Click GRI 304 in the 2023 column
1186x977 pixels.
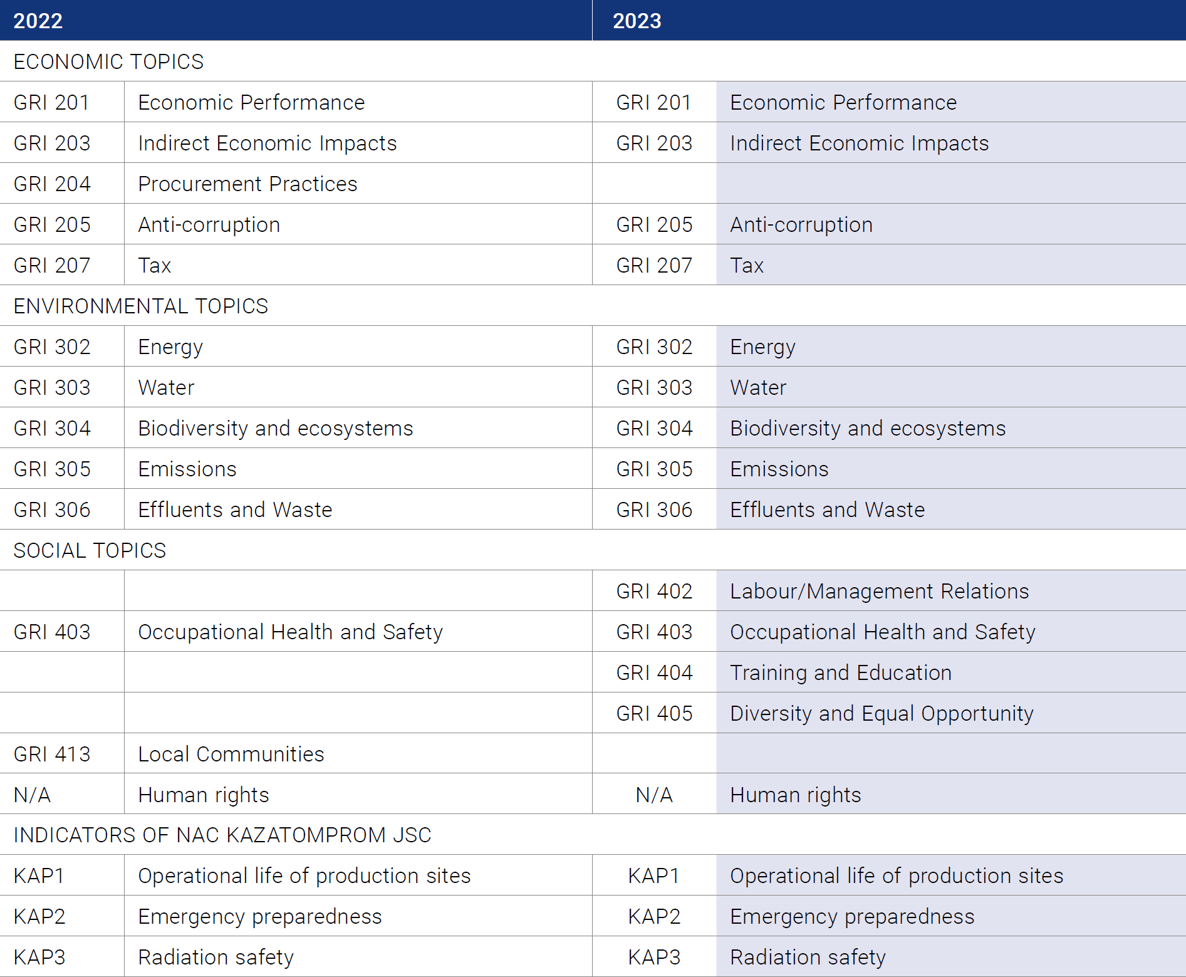click(655, 428)
